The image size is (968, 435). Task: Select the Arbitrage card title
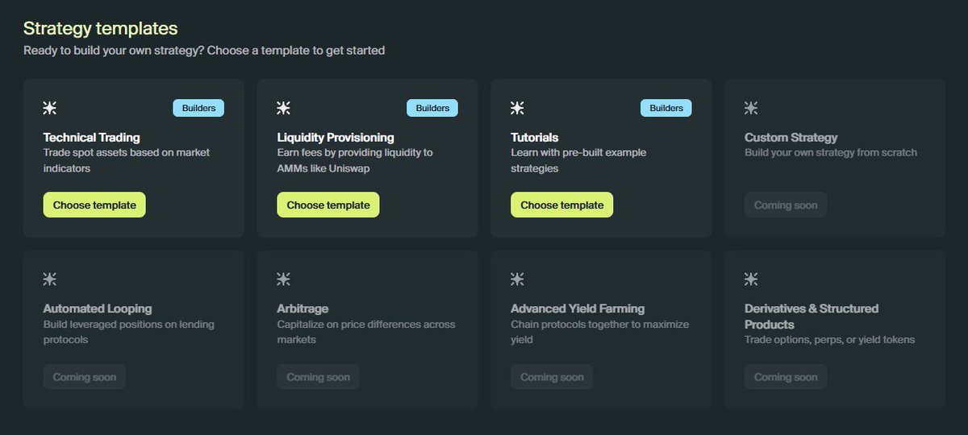[302, 309]
